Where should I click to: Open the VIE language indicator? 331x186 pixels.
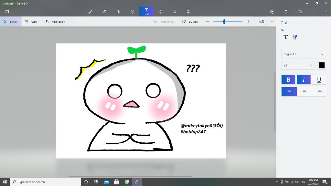click(x=303, y=182)
